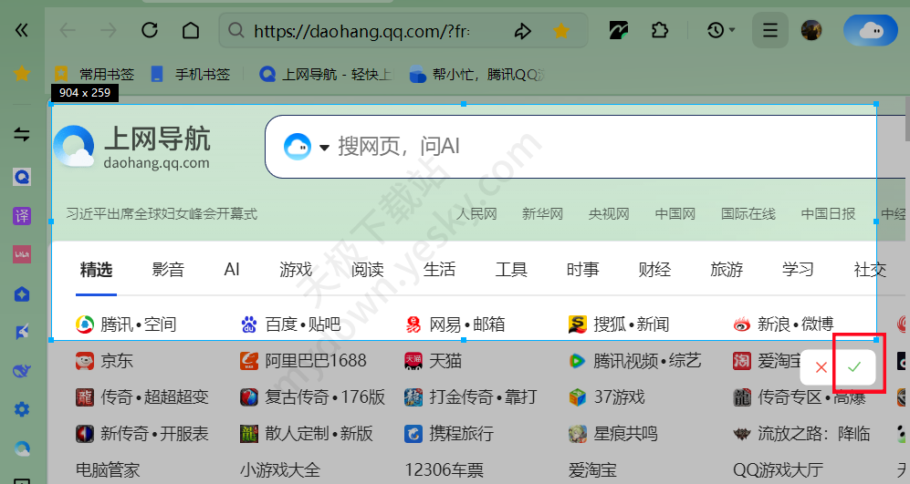Open the 中国网 link
This screenshot has height=484, width=910.
tap(675, 214)
